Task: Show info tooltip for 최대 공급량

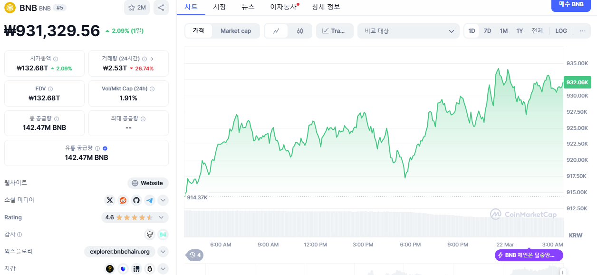Action: [143, 119]
